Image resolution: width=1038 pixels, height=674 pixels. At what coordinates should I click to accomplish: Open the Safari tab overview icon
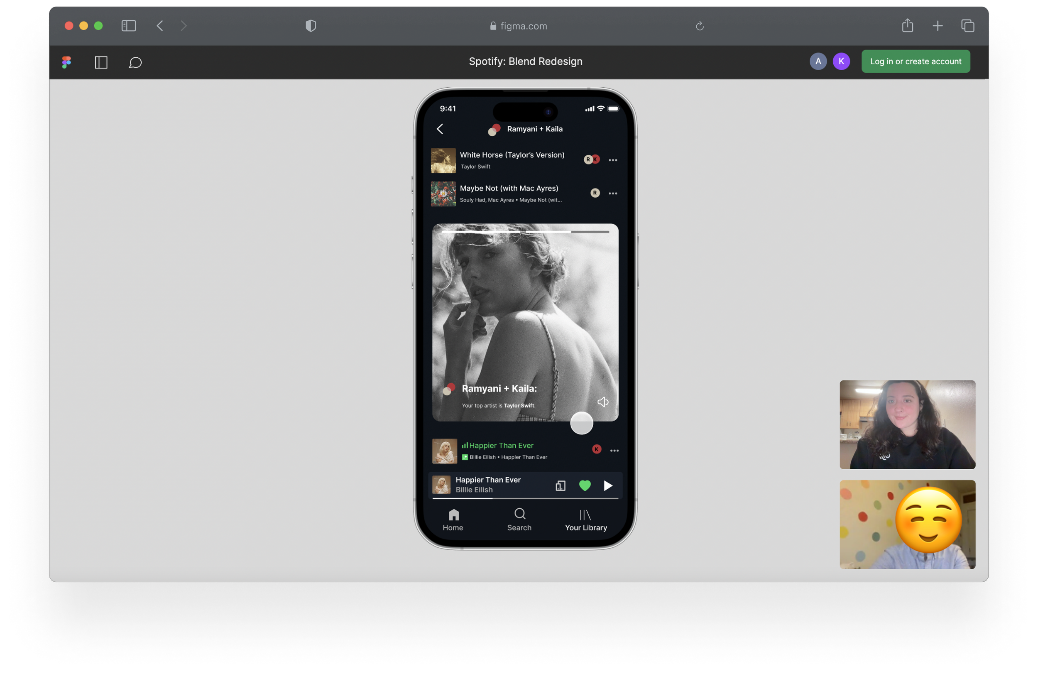(x=967, y=26)
